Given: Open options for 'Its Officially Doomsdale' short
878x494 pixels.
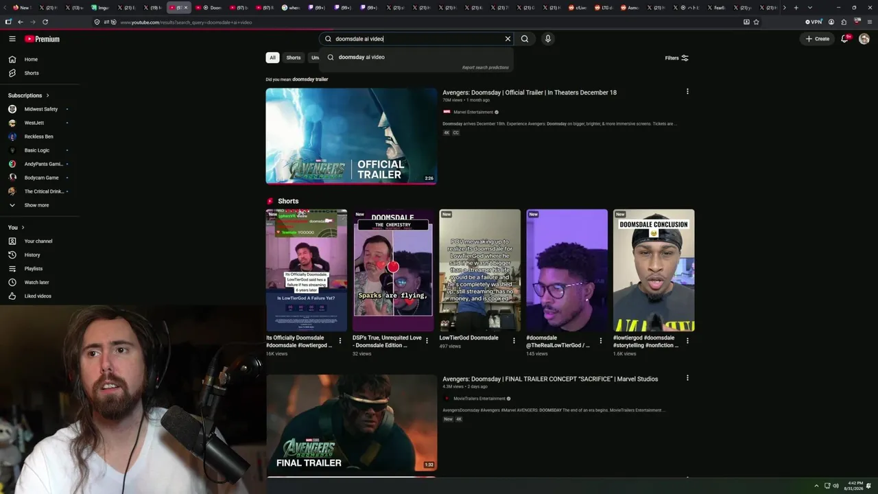Looking at the screenshot, I should (x=340, y=340).
